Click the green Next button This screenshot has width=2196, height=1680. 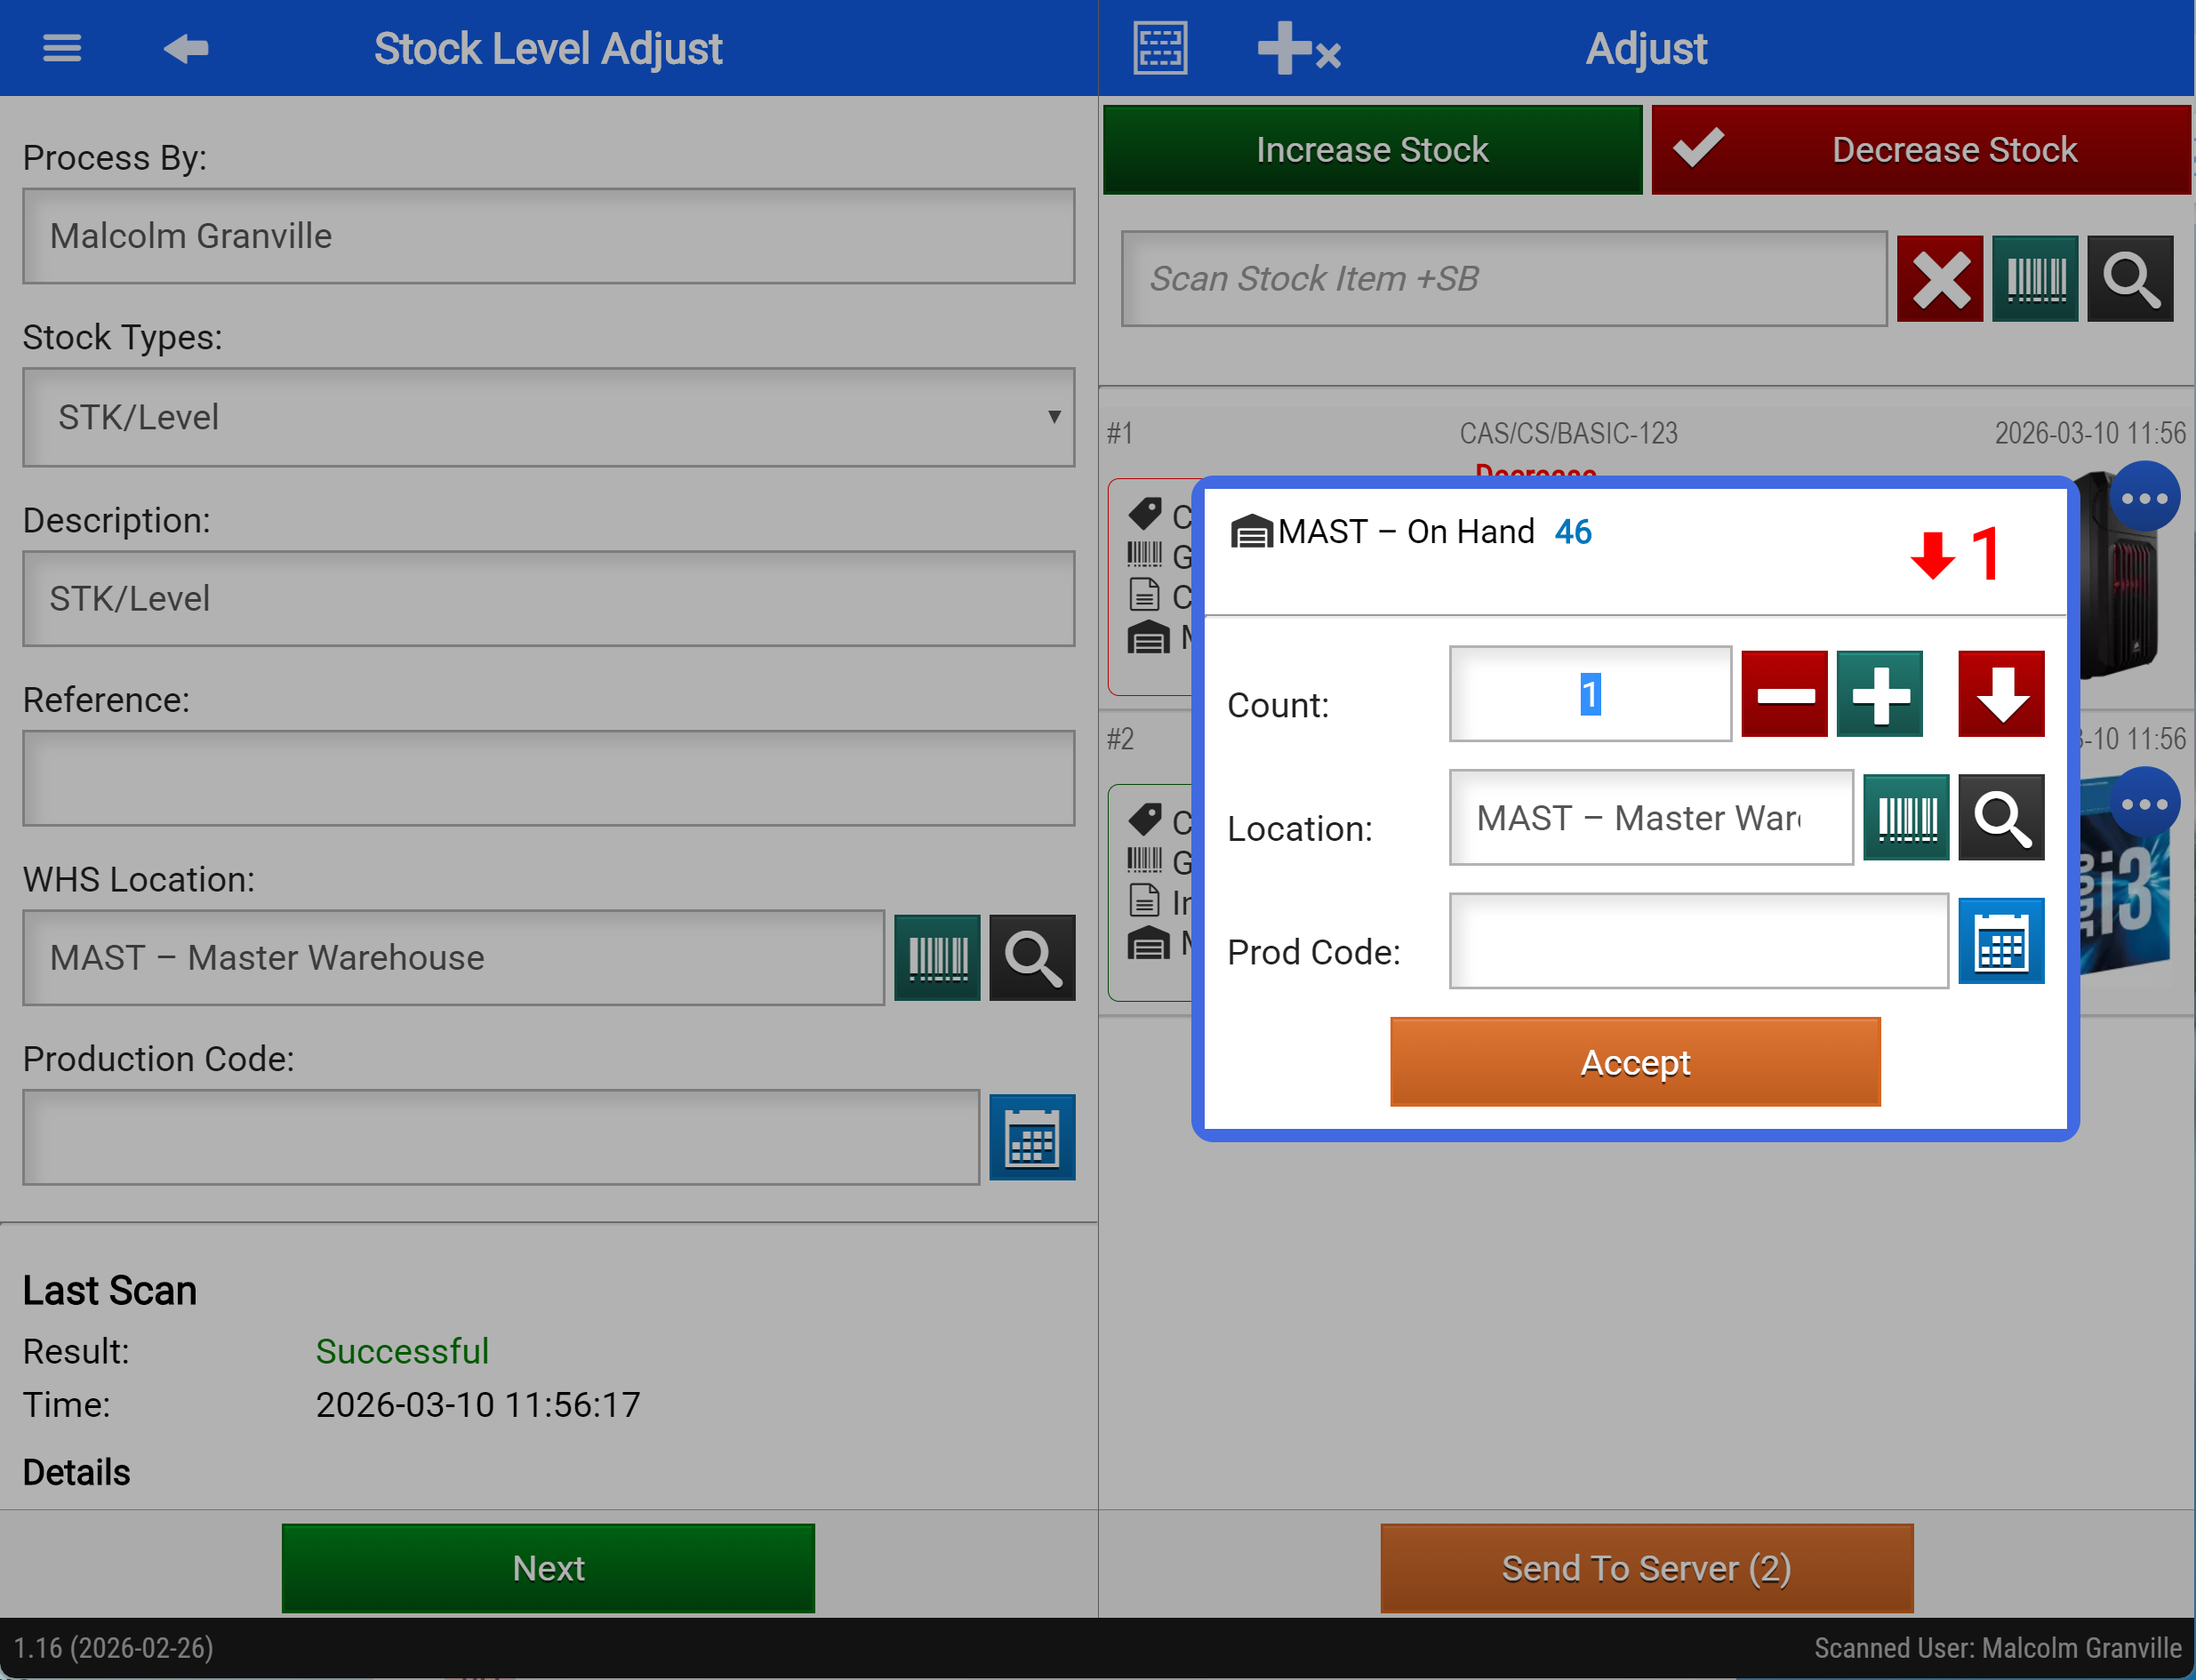pos(548,1568)
